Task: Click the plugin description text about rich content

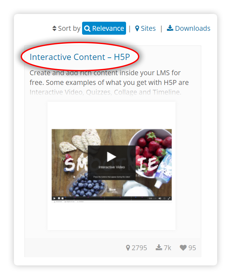Action: [x=109, y=83]
